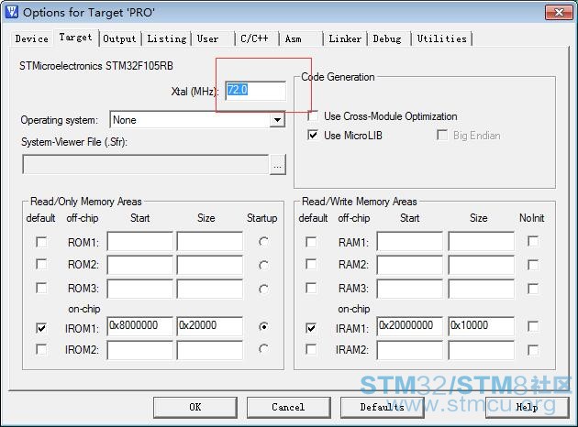The width and height of the screenshot is (578, 427).
Task: Open the Output tab
Action: click(119, 38)
